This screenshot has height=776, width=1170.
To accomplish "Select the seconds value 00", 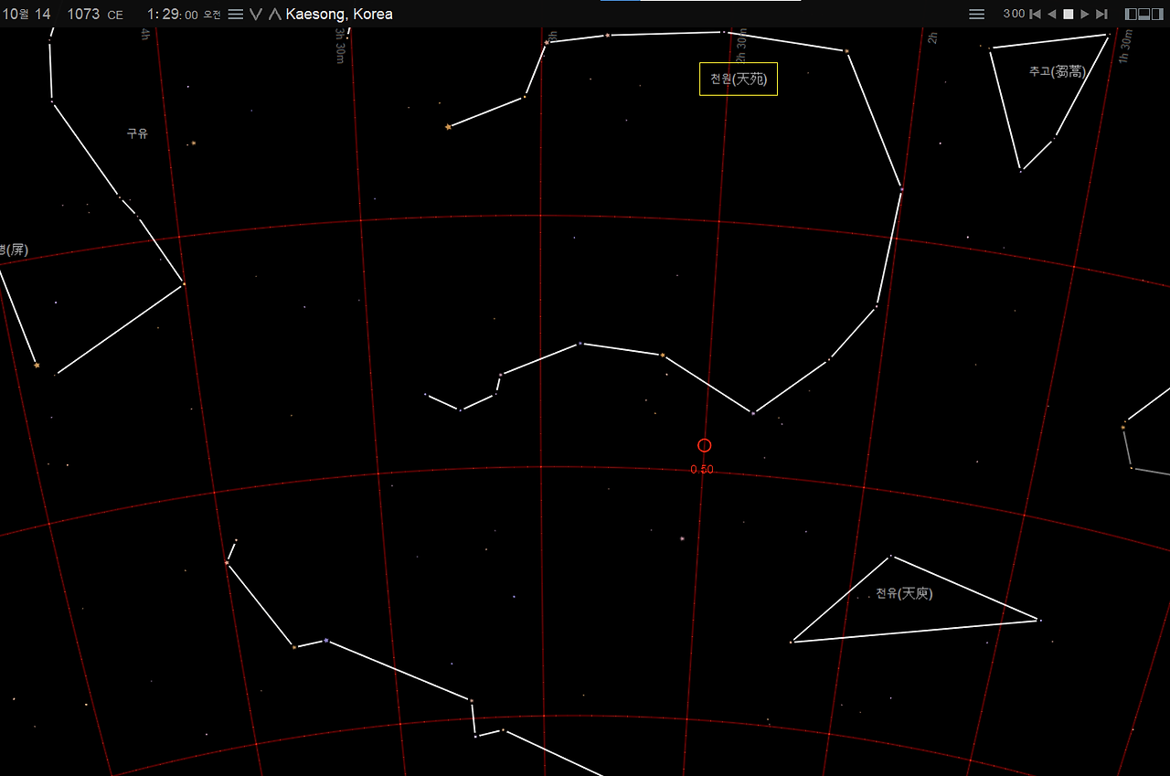I will (x=191, y=15).
